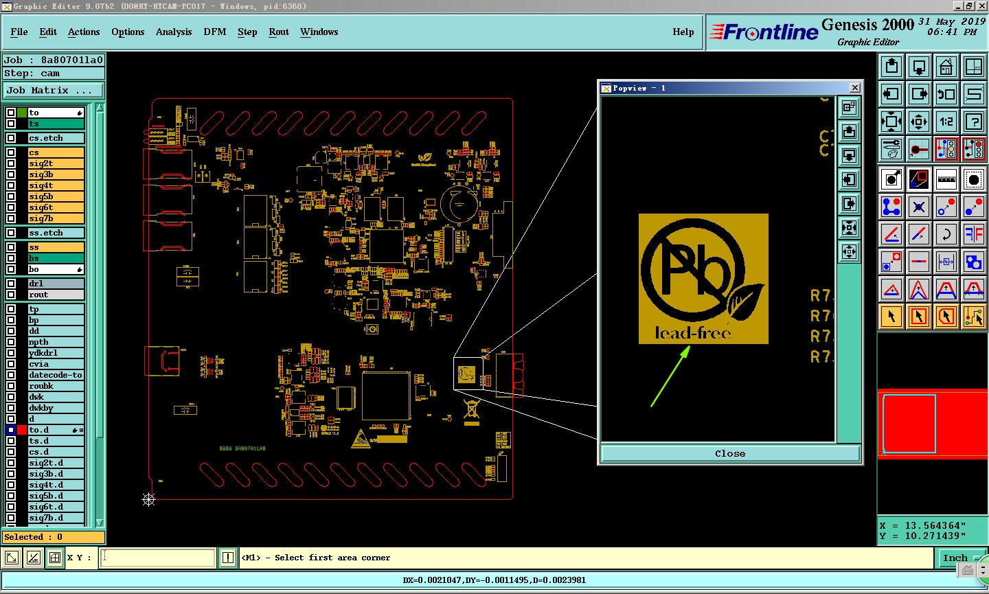Viewport: 989px width, 594px height.
Task: Select the rout layer name
Action: (x=56, y=295)
